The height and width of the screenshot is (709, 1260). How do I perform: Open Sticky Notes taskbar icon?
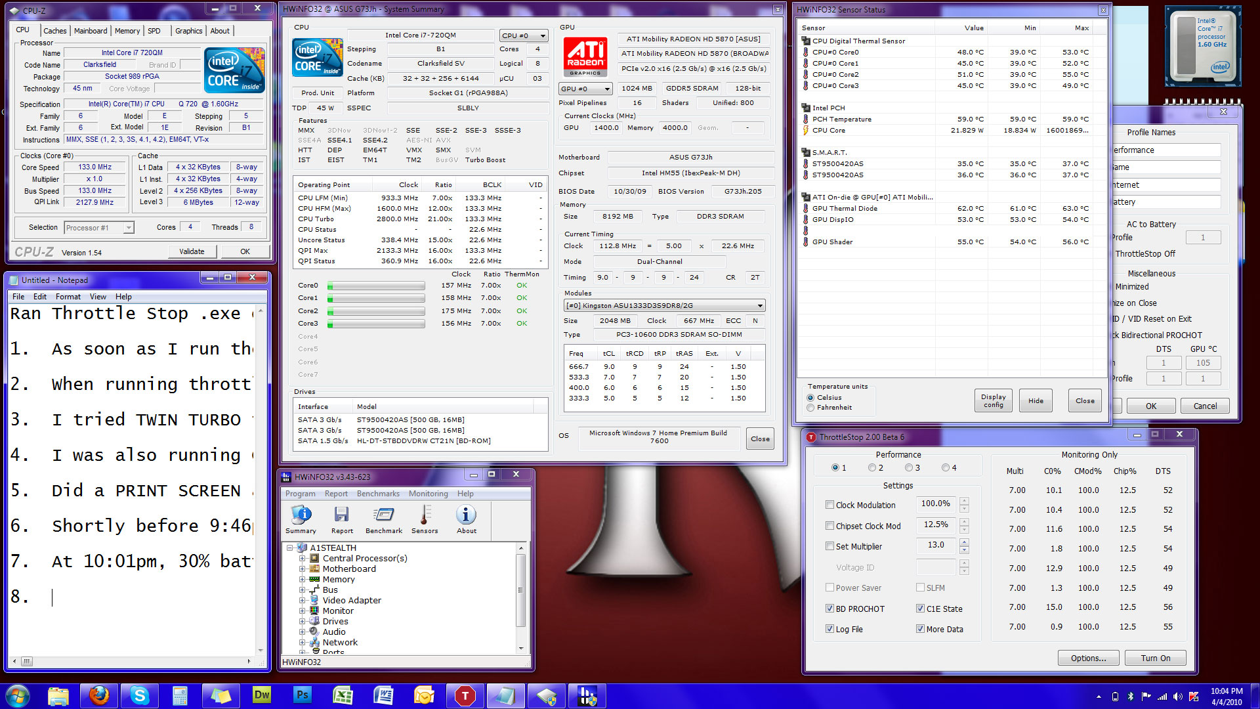pos(220,696)
